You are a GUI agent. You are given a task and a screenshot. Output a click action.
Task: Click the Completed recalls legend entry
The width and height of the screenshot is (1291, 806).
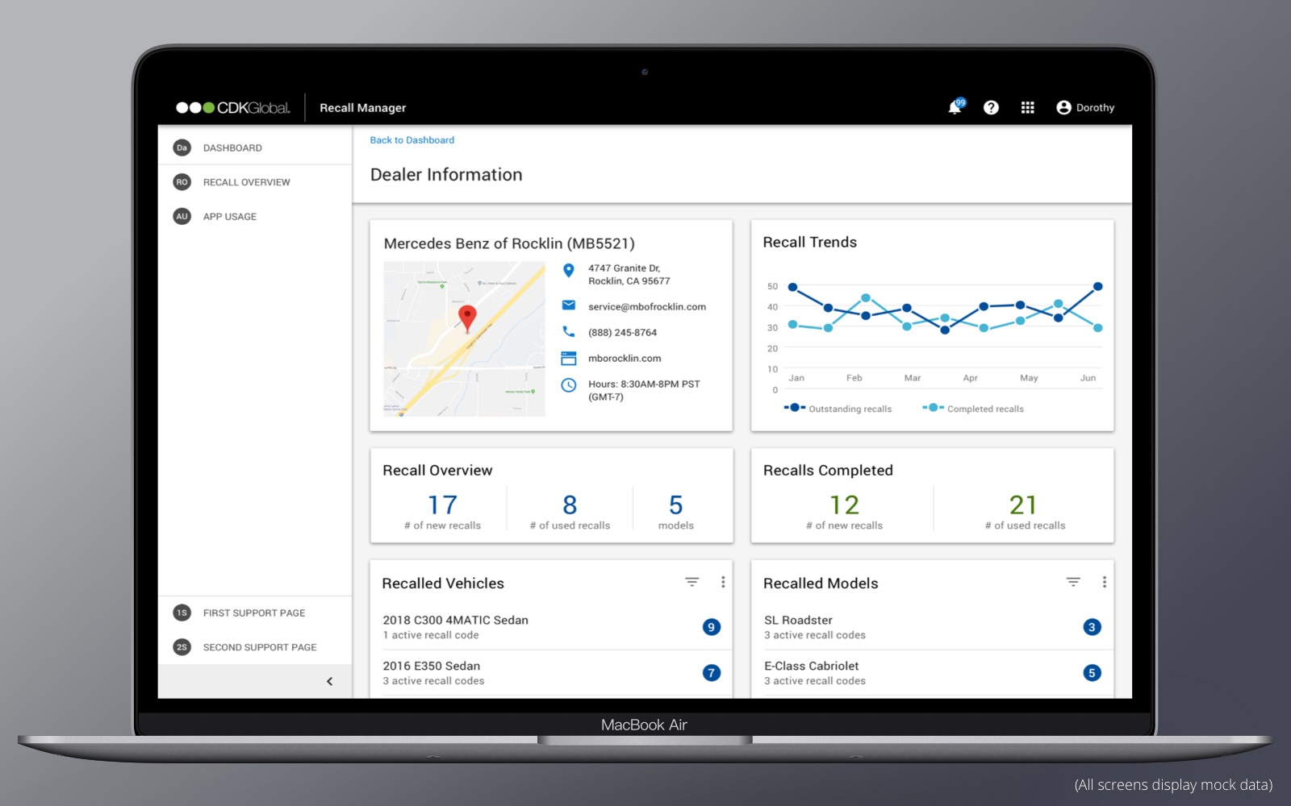[973, 409]
